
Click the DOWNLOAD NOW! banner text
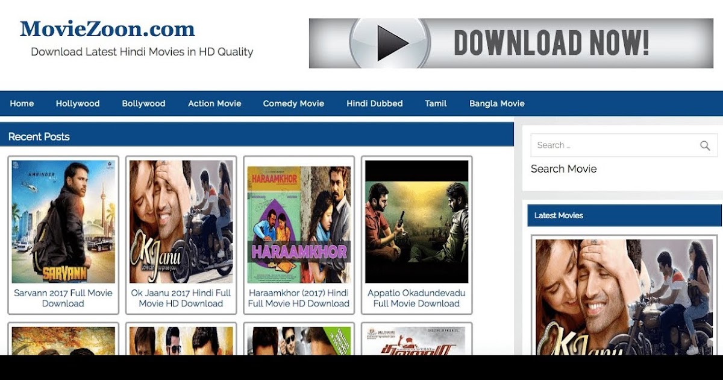coord(551,43)
